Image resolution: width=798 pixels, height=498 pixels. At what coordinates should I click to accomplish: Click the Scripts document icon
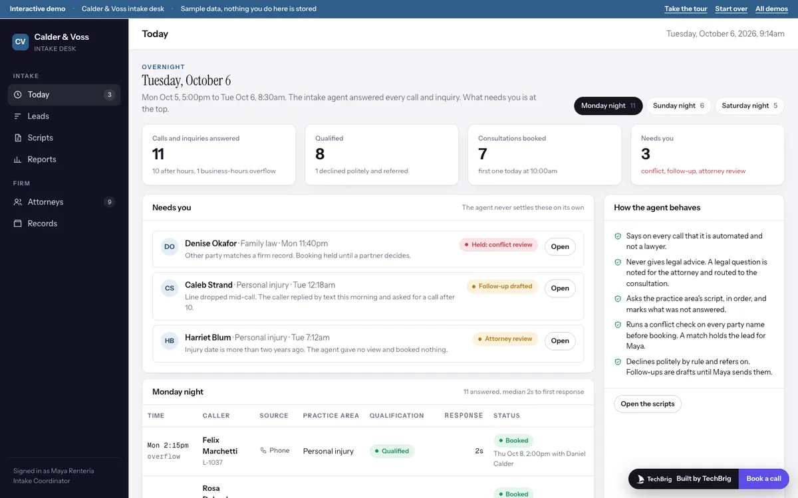pyautogui.click(x=18, y=138)
